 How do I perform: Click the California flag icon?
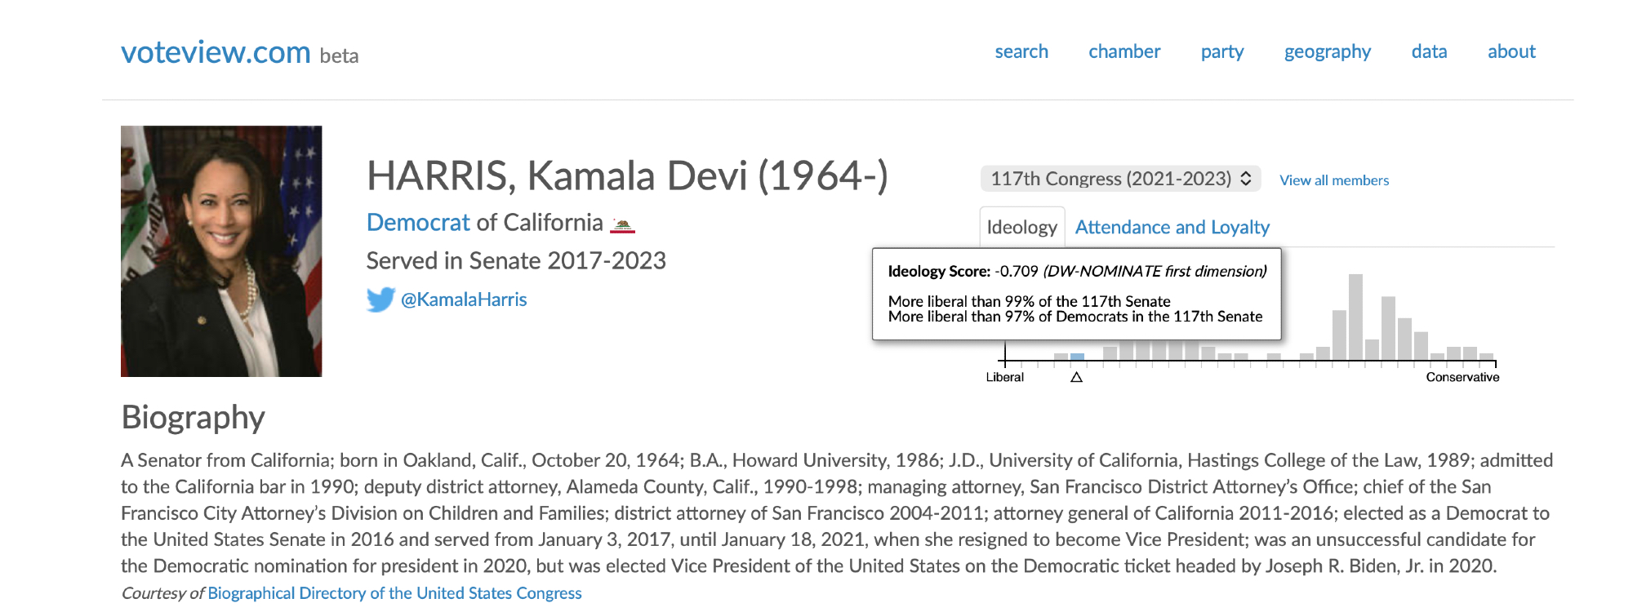(x=622, y=224)
